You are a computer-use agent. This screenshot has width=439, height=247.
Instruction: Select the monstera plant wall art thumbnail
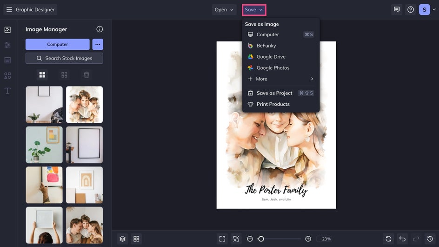(44, 145)
